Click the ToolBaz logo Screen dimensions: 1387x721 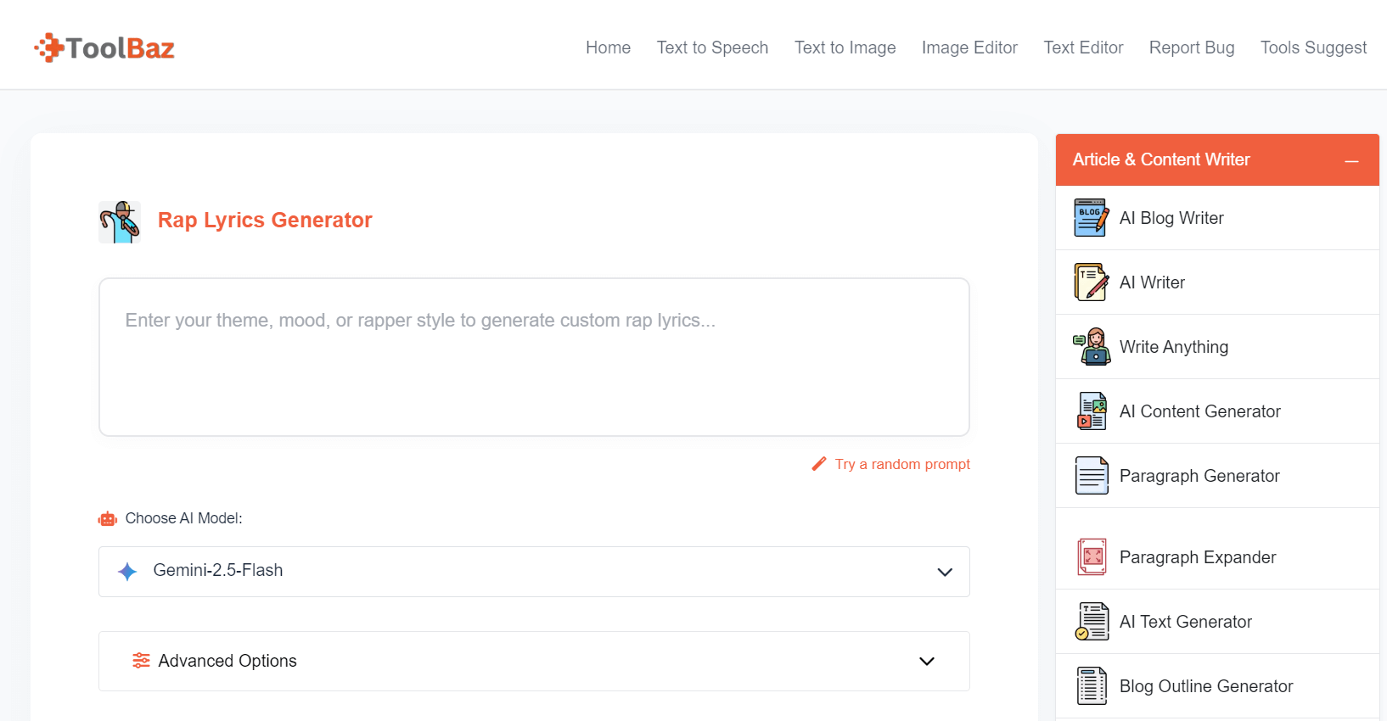click(x=104, y=48)
